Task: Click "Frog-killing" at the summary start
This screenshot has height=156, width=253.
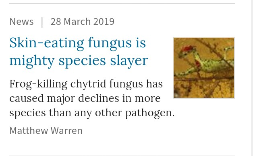Action: (x=38, y=84)
